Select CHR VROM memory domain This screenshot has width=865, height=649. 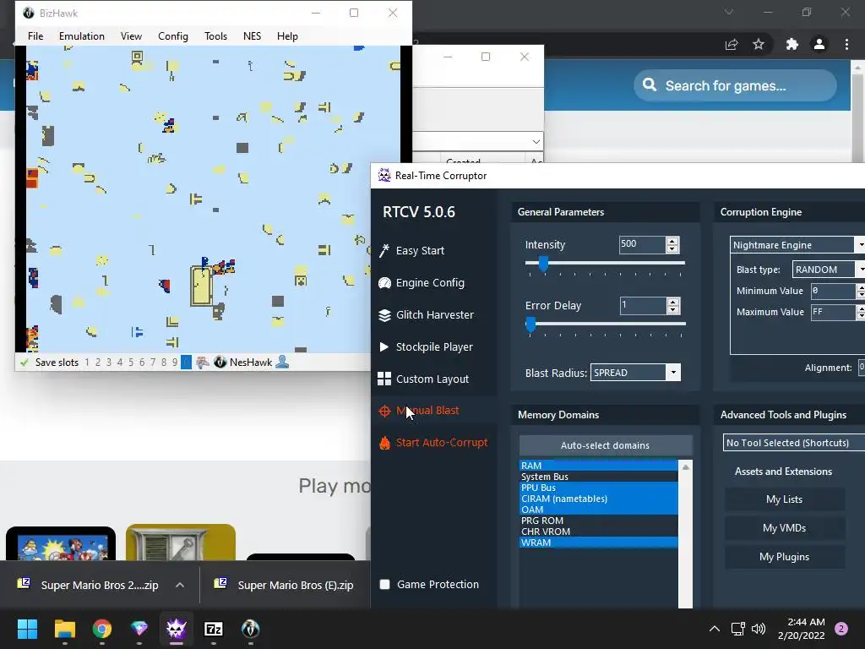598,532
